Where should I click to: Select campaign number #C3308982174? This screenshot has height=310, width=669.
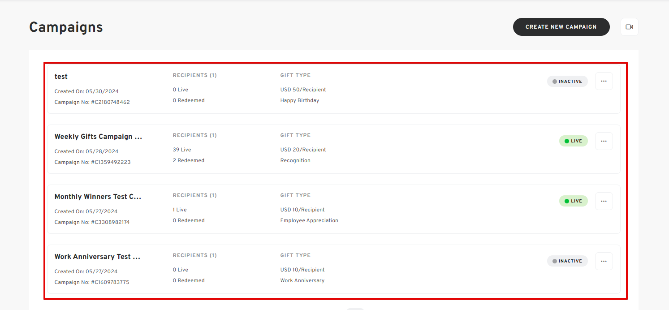coord(110,222)
